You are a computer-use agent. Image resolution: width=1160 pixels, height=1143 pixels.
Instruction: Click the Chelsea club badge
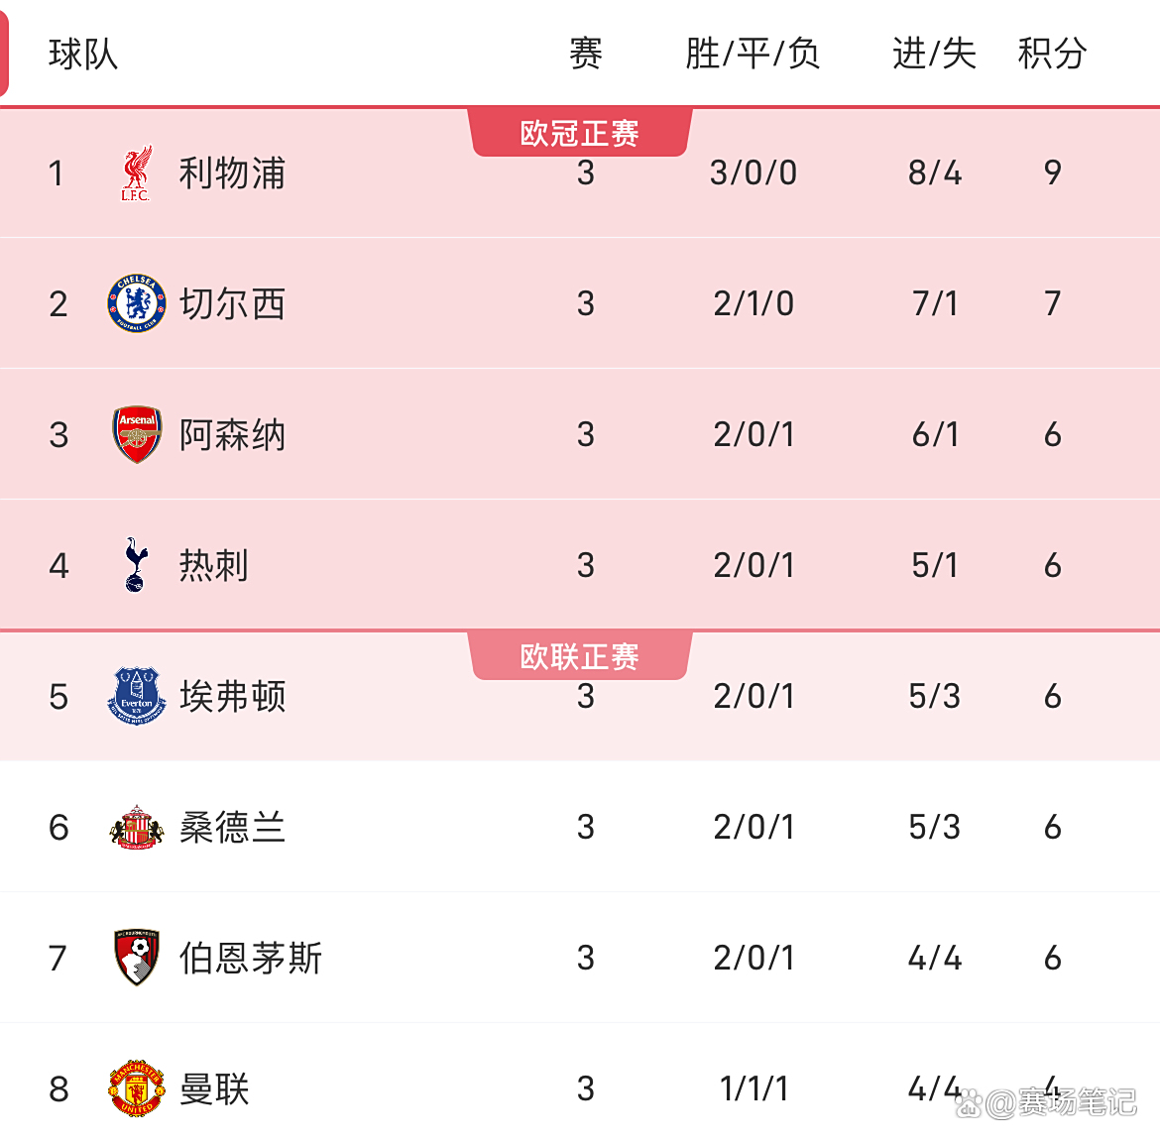point(136,303)
